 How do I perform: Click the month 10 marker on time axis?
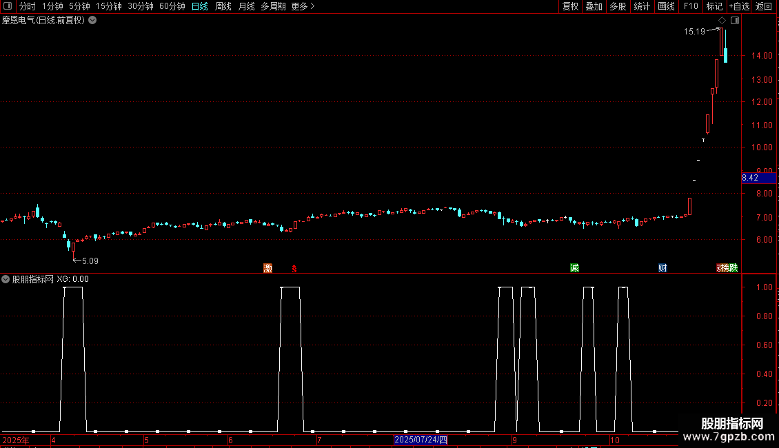[x=614, y=440]
